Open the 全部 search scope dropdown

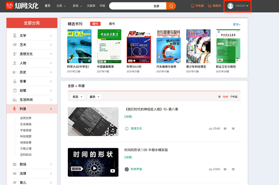(x=158, y=6)
